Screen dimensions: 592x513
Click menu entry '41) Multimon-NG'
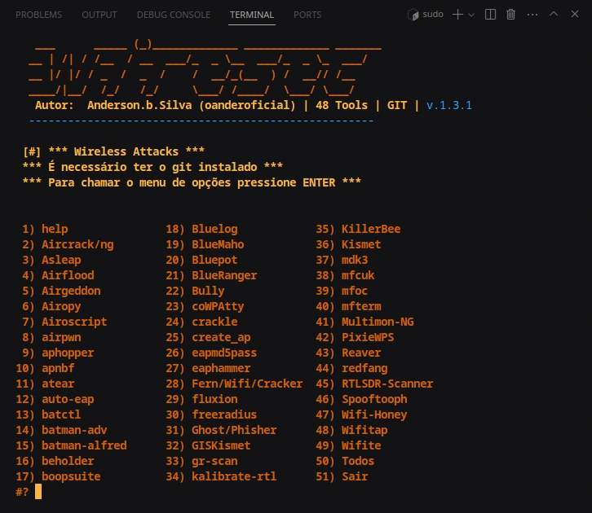tap(364, 322)
